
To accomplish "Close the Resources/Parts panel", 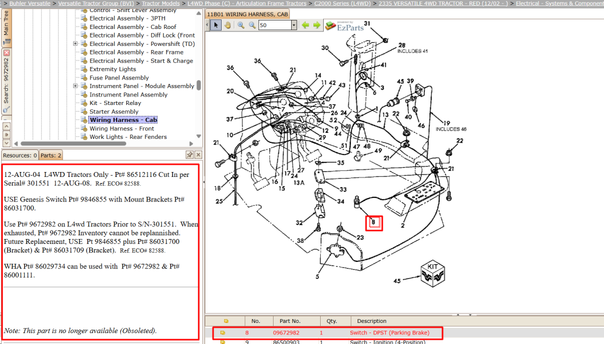I will pos(198,154).
